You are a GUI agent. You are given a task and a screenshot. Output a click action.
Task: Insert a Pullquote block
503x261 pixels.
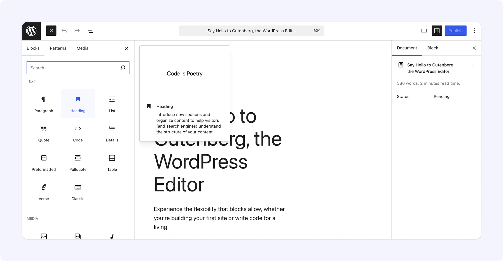point(78,163)
